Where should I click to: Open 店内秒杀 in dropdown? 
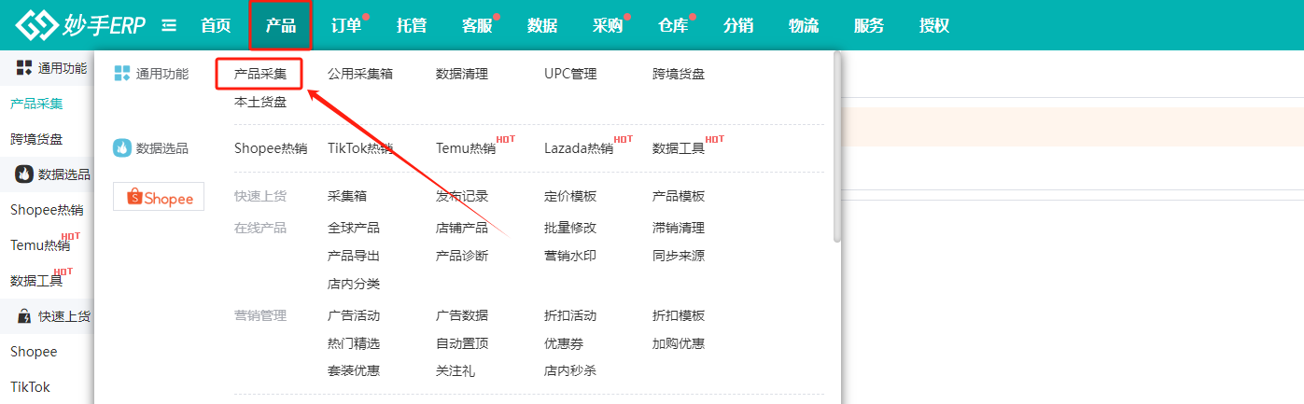click(570, 370)
